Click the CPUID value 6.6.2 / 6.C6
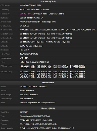The height and width of the screenshot is (131, 97). 24,26
